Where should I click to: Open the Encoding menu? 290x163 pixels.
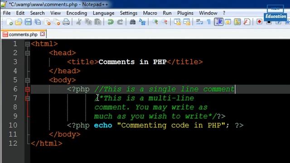pos(77,13)
